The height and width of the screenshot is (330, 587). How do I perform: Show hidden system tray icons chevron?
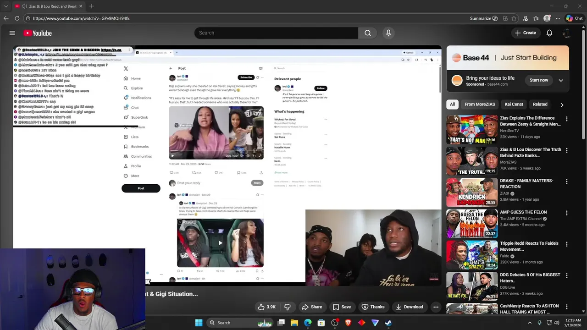(530, 323)
